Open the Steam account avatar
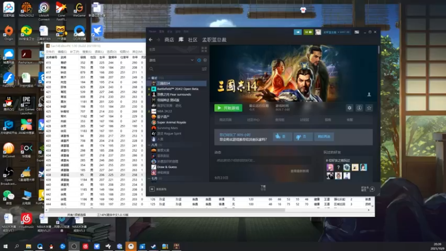This screenshot has width=446, height=251. (x=318, y=32)
